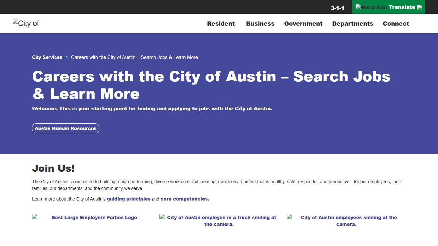438x246 pixels.
Task: Click the employee in a truck image placeholder
Action: point(218,221)
